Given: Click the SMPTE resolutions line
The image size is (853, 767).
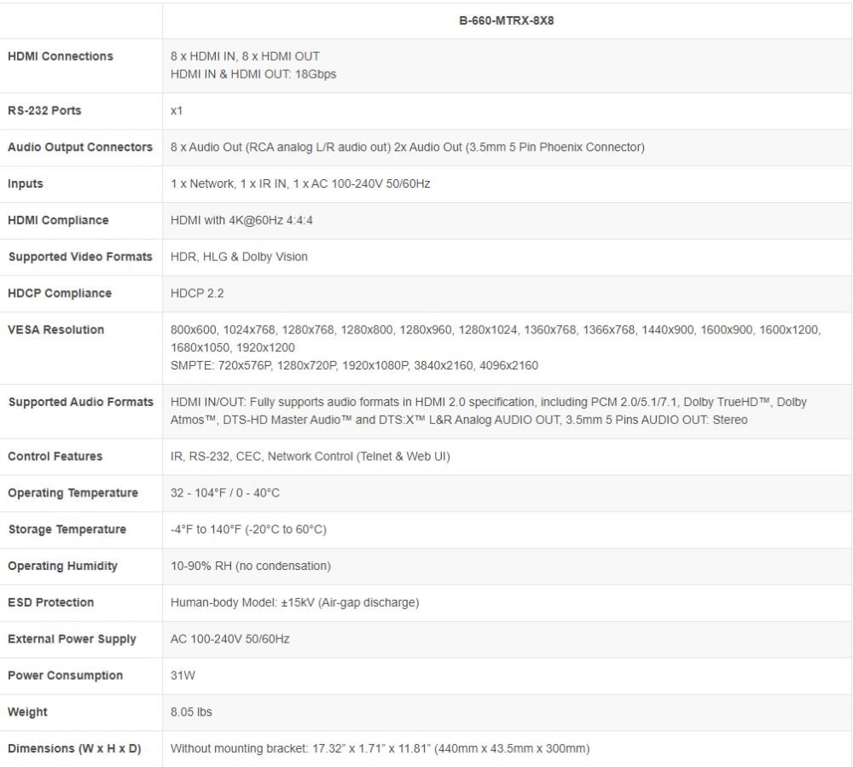Looking at the screenshot, I should click(354, 365).
